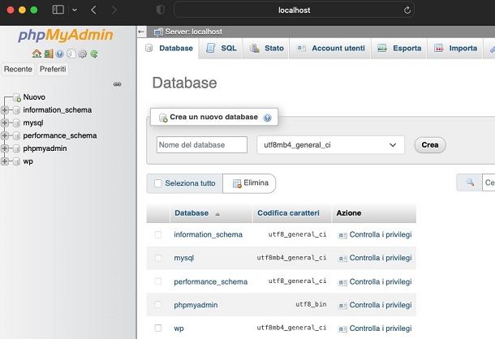The height and width of the screenshot is (339, 495).
Task: Click Server: localhost breadcrumb link
Action: pyautogui.click(x=193, y=32)
